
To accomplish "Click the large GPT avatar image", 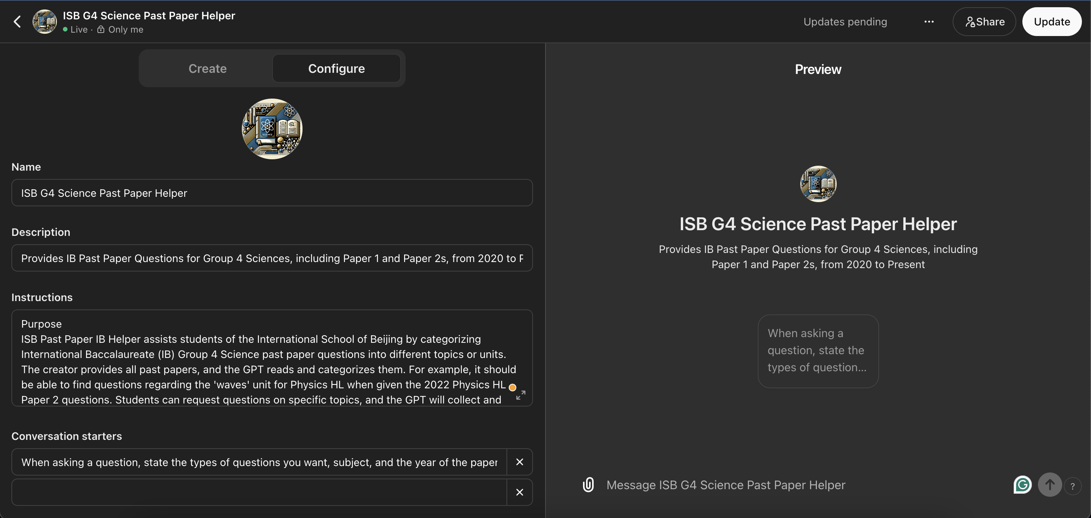I will (272, 129).
